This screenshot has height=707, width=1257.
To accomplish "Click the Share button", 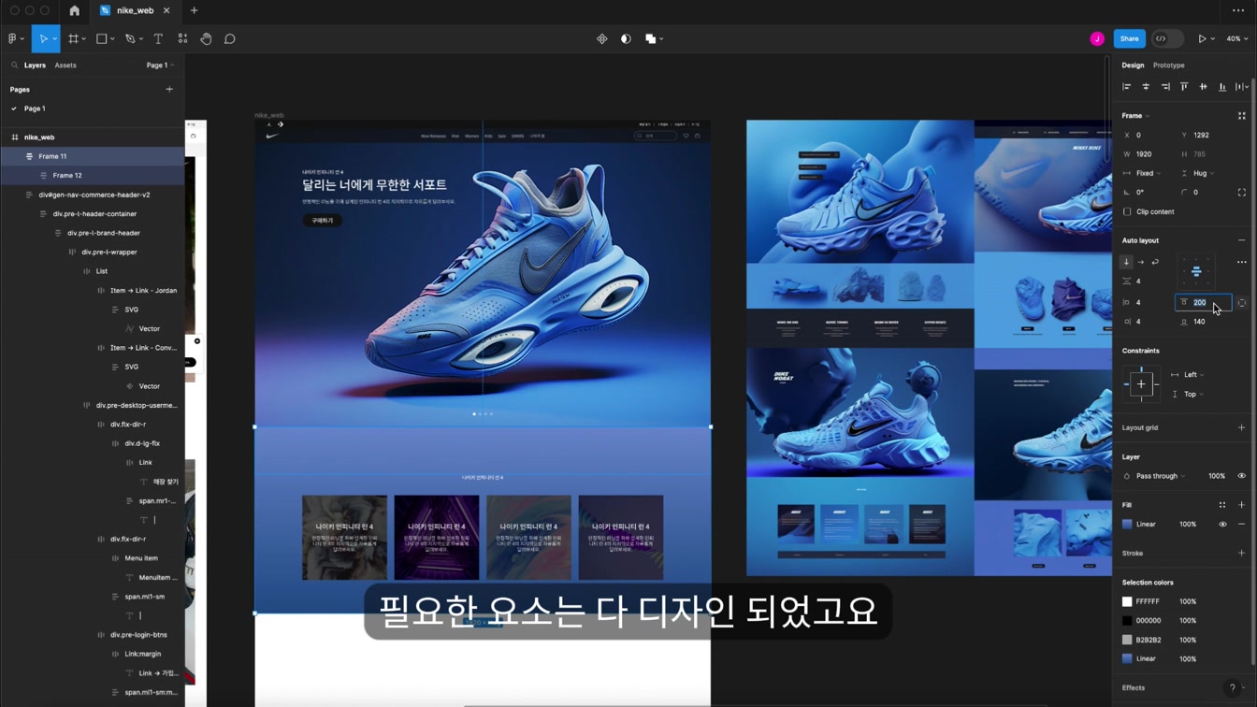I will coord(1129,39).
